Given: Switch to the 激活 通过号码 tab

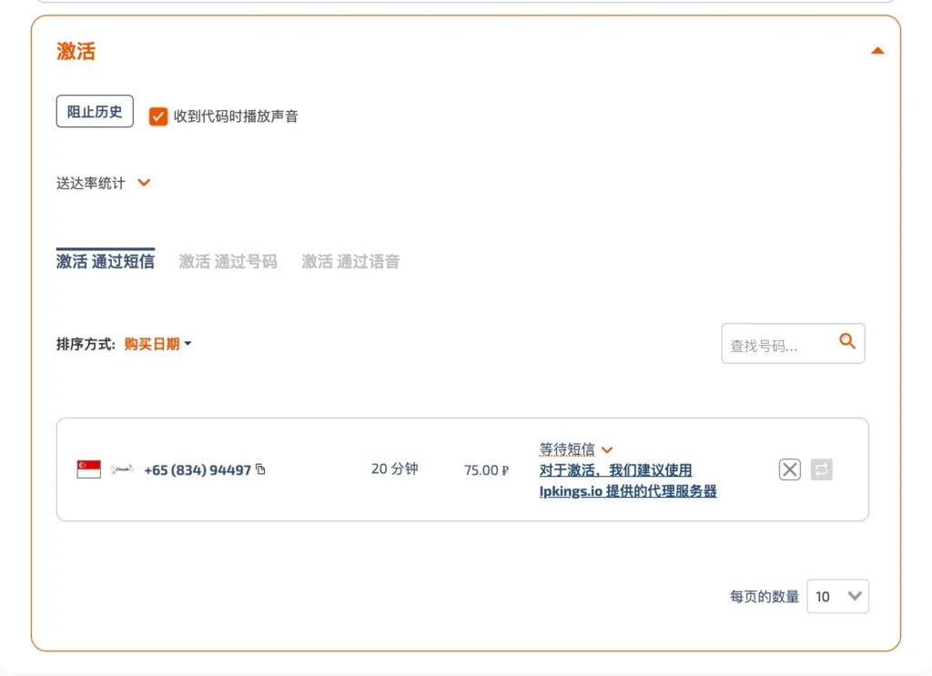Looking at the screenshot, I should [x=228, y=261].
